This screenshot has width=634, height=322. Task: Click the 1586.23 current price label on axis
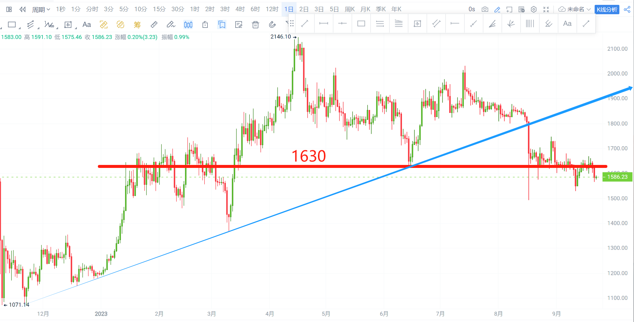coord(617,177)
